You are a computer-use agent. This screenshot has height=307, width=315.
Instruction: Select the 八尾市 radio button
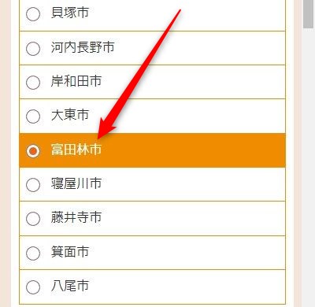coord(33,287)
